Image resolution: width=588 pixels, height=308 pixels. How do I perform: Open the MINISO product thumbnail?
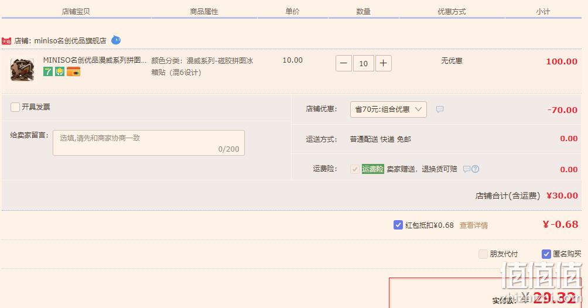pyautogui.click(x=22, y=70)
